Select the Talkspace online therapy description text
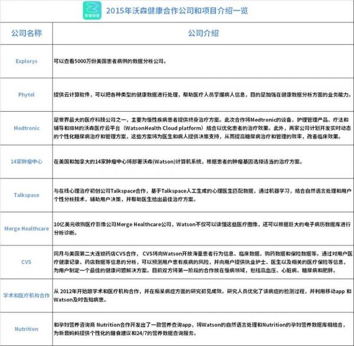This screenshot has height=346, width=354. (x=202, y=195)
